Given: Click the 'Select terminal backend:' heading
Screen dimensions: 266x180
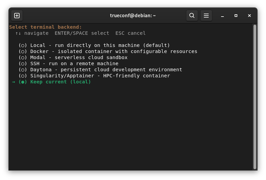Looking at the screenshot, I should tap(46, 27).
